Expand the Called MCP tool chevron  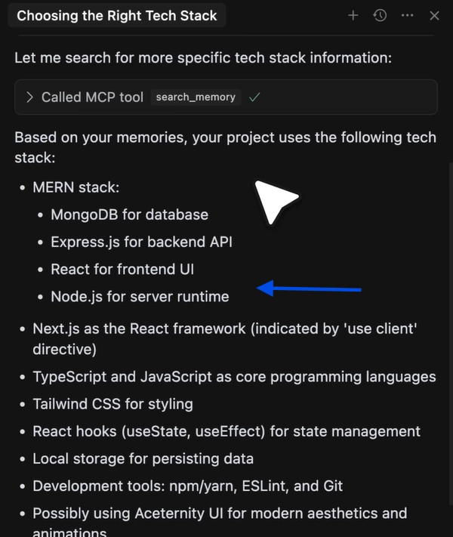pos(29,97)
